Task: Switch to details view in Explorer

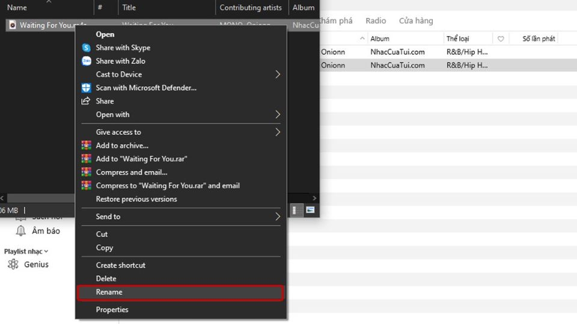Action: coord(295,210)
